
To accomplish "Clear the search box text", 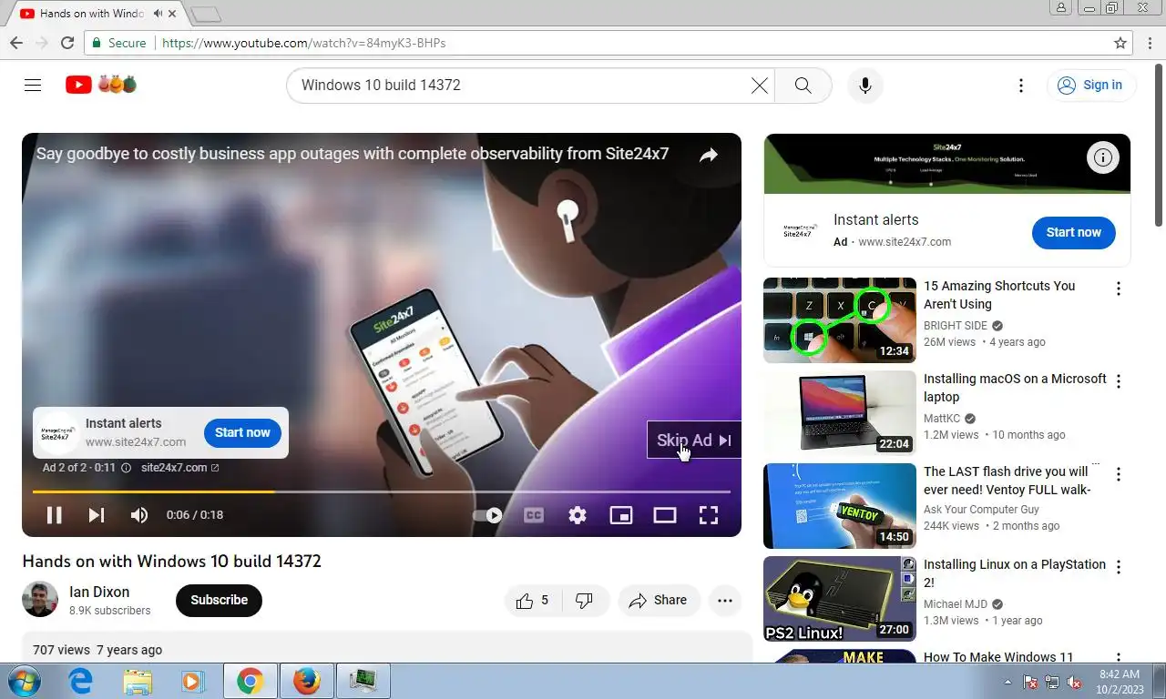I will pos(759,85).
